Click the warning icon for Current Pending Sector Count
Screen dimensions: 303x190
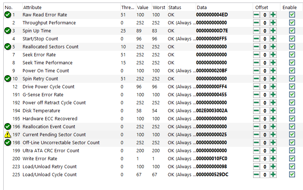point(8,135)
